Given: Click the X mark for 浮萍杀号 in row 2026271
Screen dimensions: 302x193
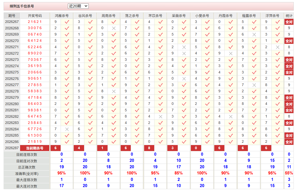Looking at the screenshot, I should coord(277,47).
